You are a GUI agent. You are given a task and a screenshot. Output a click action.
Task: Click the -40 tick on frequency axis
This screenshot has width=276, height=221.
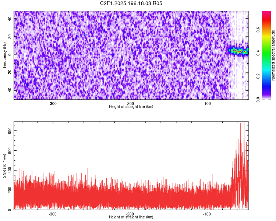[x=10, y=91]
